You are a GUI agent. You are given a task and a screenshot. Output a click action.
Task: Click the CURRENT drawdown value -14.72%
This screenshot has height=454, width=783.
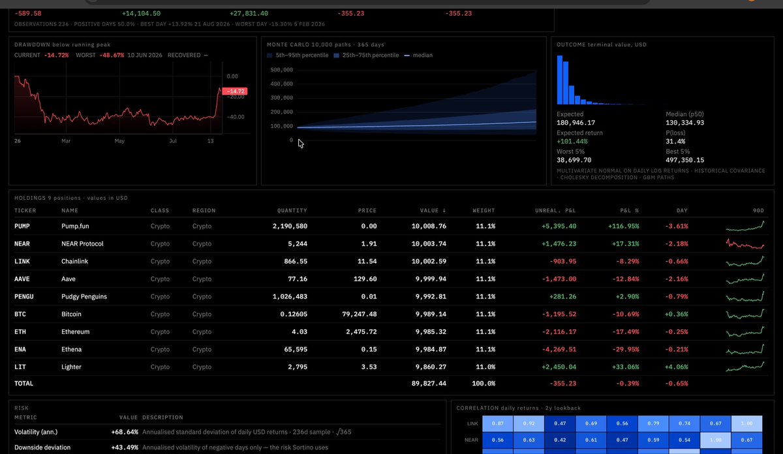pos(57,56)
